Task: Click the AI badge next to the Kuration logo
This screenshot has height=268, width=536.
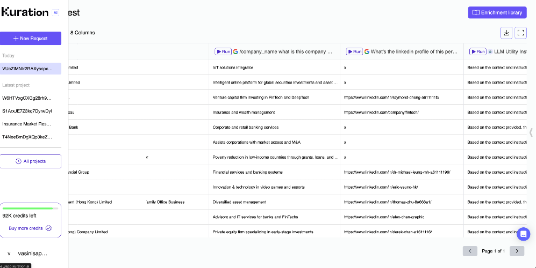Action: coord(55,13)
